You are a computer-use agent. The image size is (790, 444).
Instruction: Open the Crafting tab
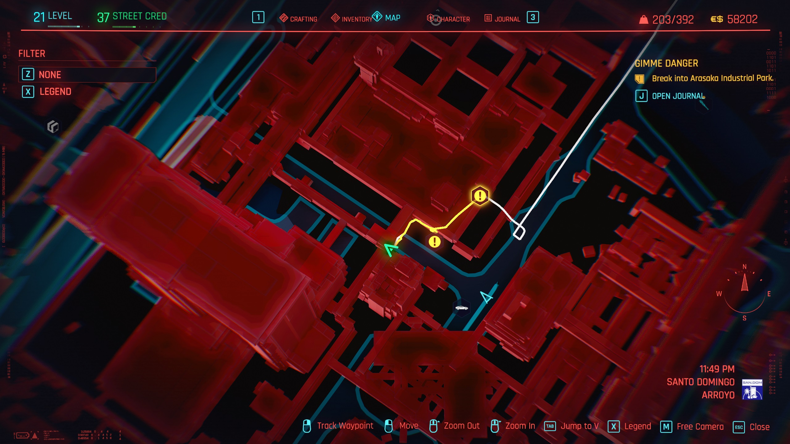pyautogui.click(x=298, y=18)
